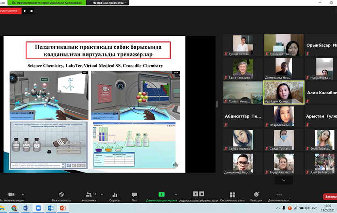Screen dimensions: 337x213
Task: Stop the recording with the square button
Action: click(32, 11)
